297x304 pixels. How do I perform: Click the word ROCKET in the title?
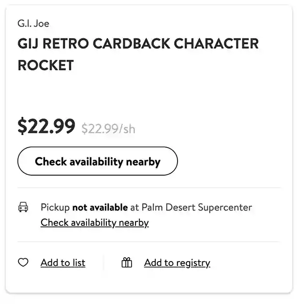coord(45,65)
